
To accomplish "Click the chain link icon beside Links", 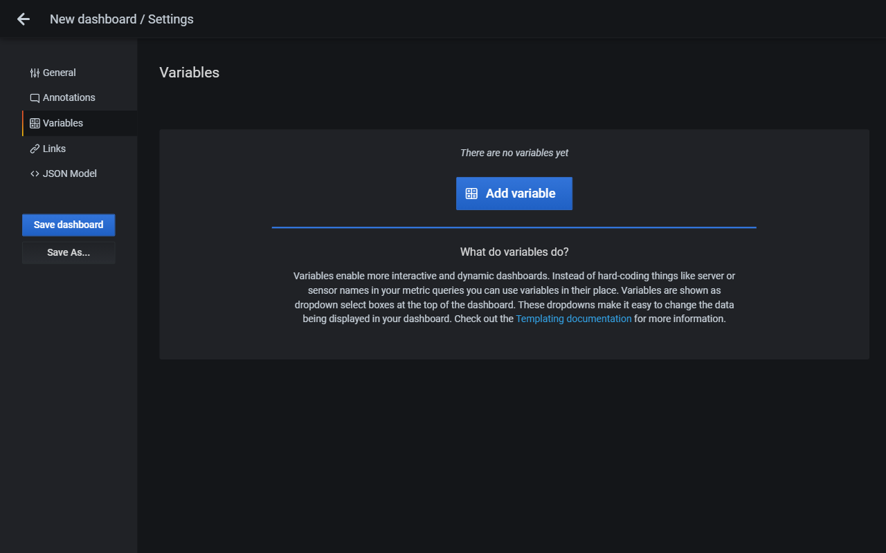I will click(34, 148).
